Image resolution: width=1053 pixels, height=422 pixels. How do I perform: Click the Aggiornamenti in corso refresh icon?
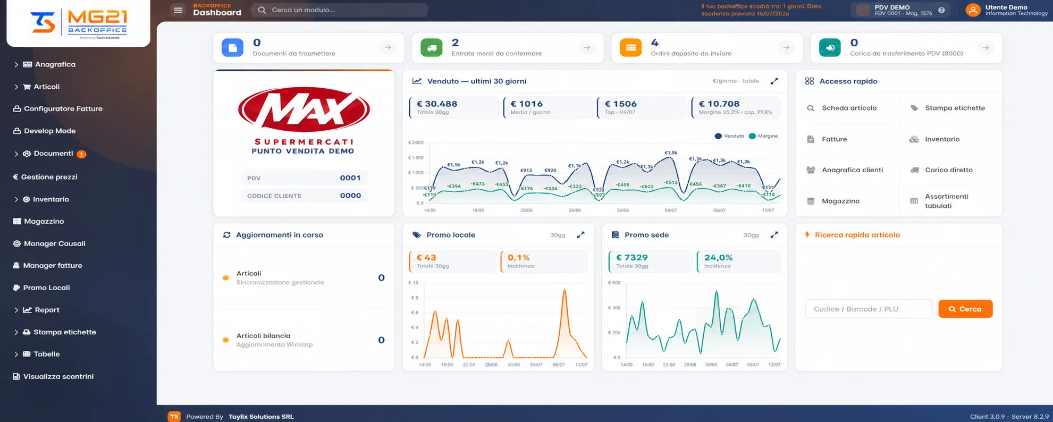227,235
